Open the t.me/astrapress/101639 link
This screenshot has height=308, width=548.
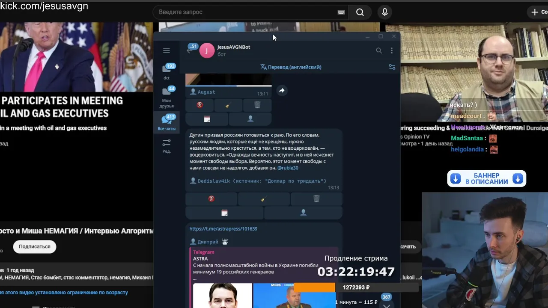pyautogui.click(x=223, y=229)
